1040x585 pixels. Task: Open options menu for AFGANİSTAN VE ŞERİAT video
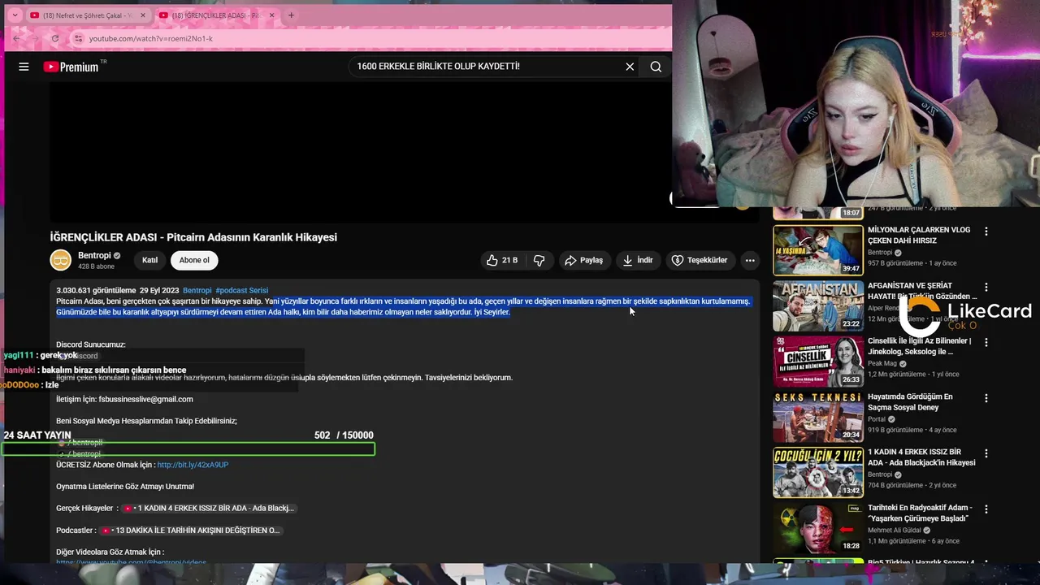(x=986, y=287)
